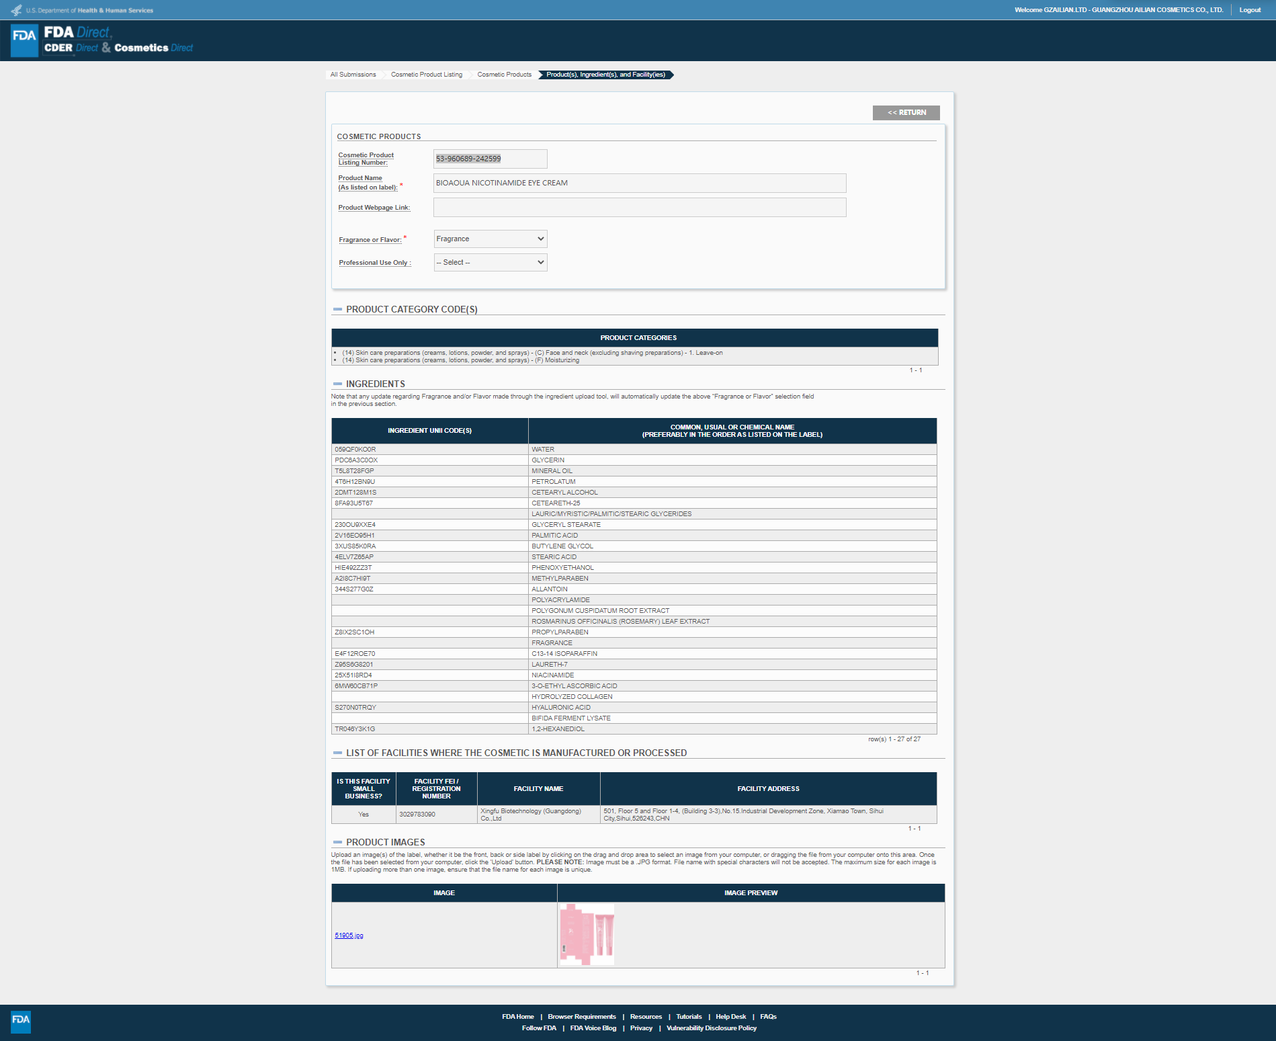The height and width of the screenshot is (1041, 1276).
Task: Click the FDA logo in header
Action: click(x=25, y=40)
